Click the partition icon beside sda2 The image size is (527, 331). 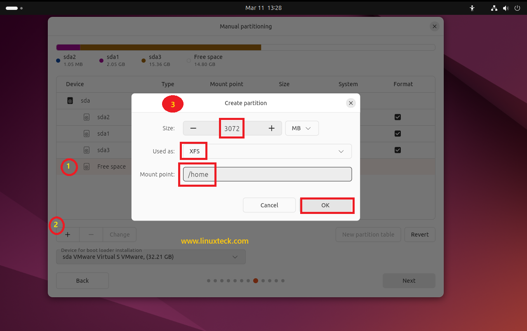pyautogui.click(x=86, y=117)
